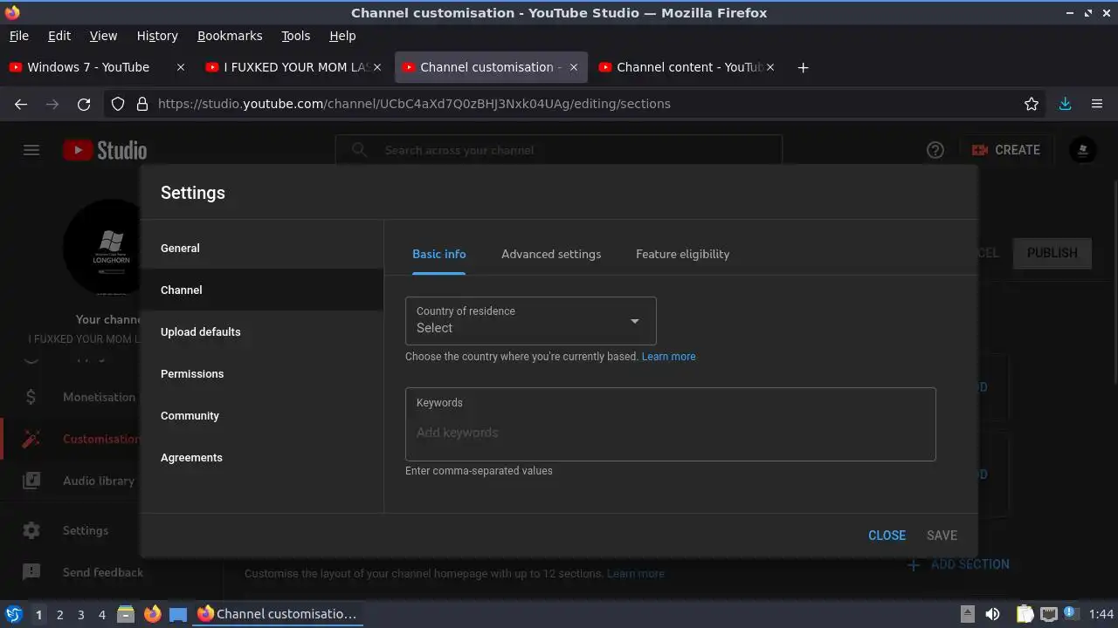This screenshot has width=1118, height=628.
Task: Open the Tools menu
Action: point(296,36)
